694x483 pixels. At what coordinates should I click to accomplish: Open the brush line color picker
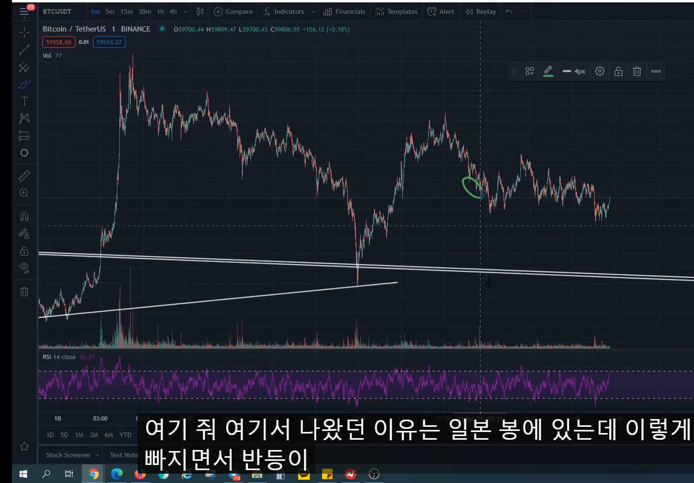(x=548, y=71)
